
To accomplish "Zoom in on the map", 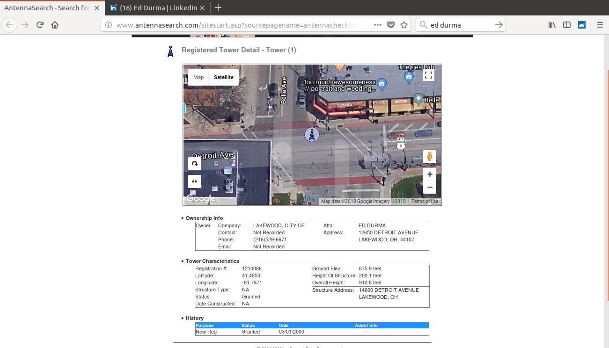I will (429, 174).
